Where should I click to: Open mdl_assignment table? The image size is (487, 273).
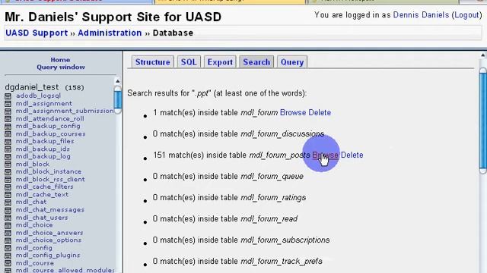pos(44,103)
